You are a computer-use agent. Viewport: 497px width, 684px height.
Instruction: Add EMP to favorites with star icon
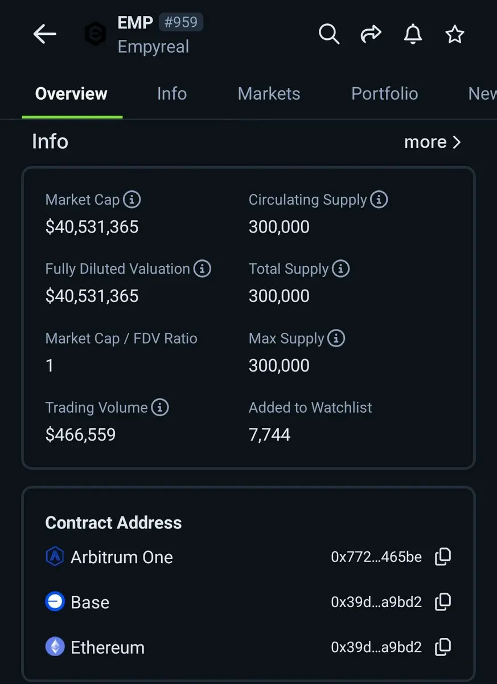click(x=455, y=34)
